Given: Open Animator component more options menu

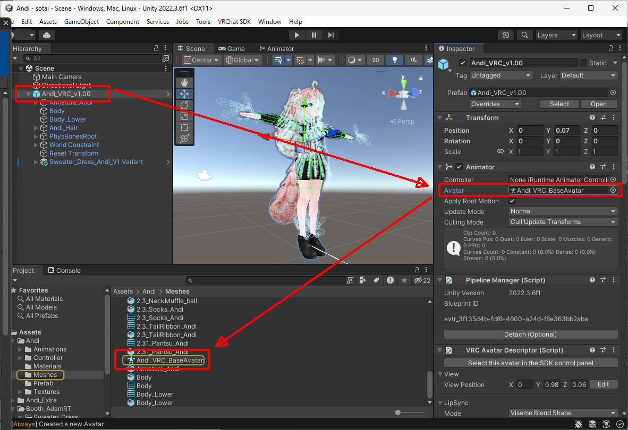Looking at the screenshot, I should pyautogui.click(x=614, y=167).
